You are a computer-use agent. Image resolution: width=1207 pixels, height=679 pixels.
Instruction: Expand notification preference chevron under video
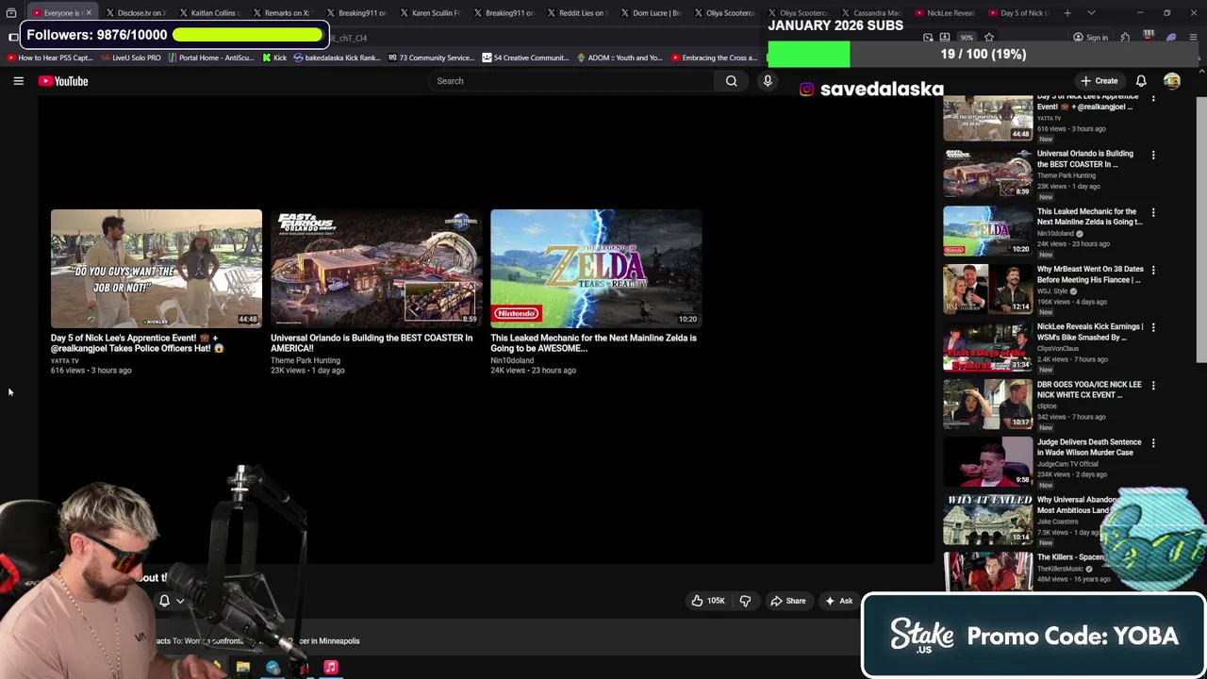pos(180,601)
